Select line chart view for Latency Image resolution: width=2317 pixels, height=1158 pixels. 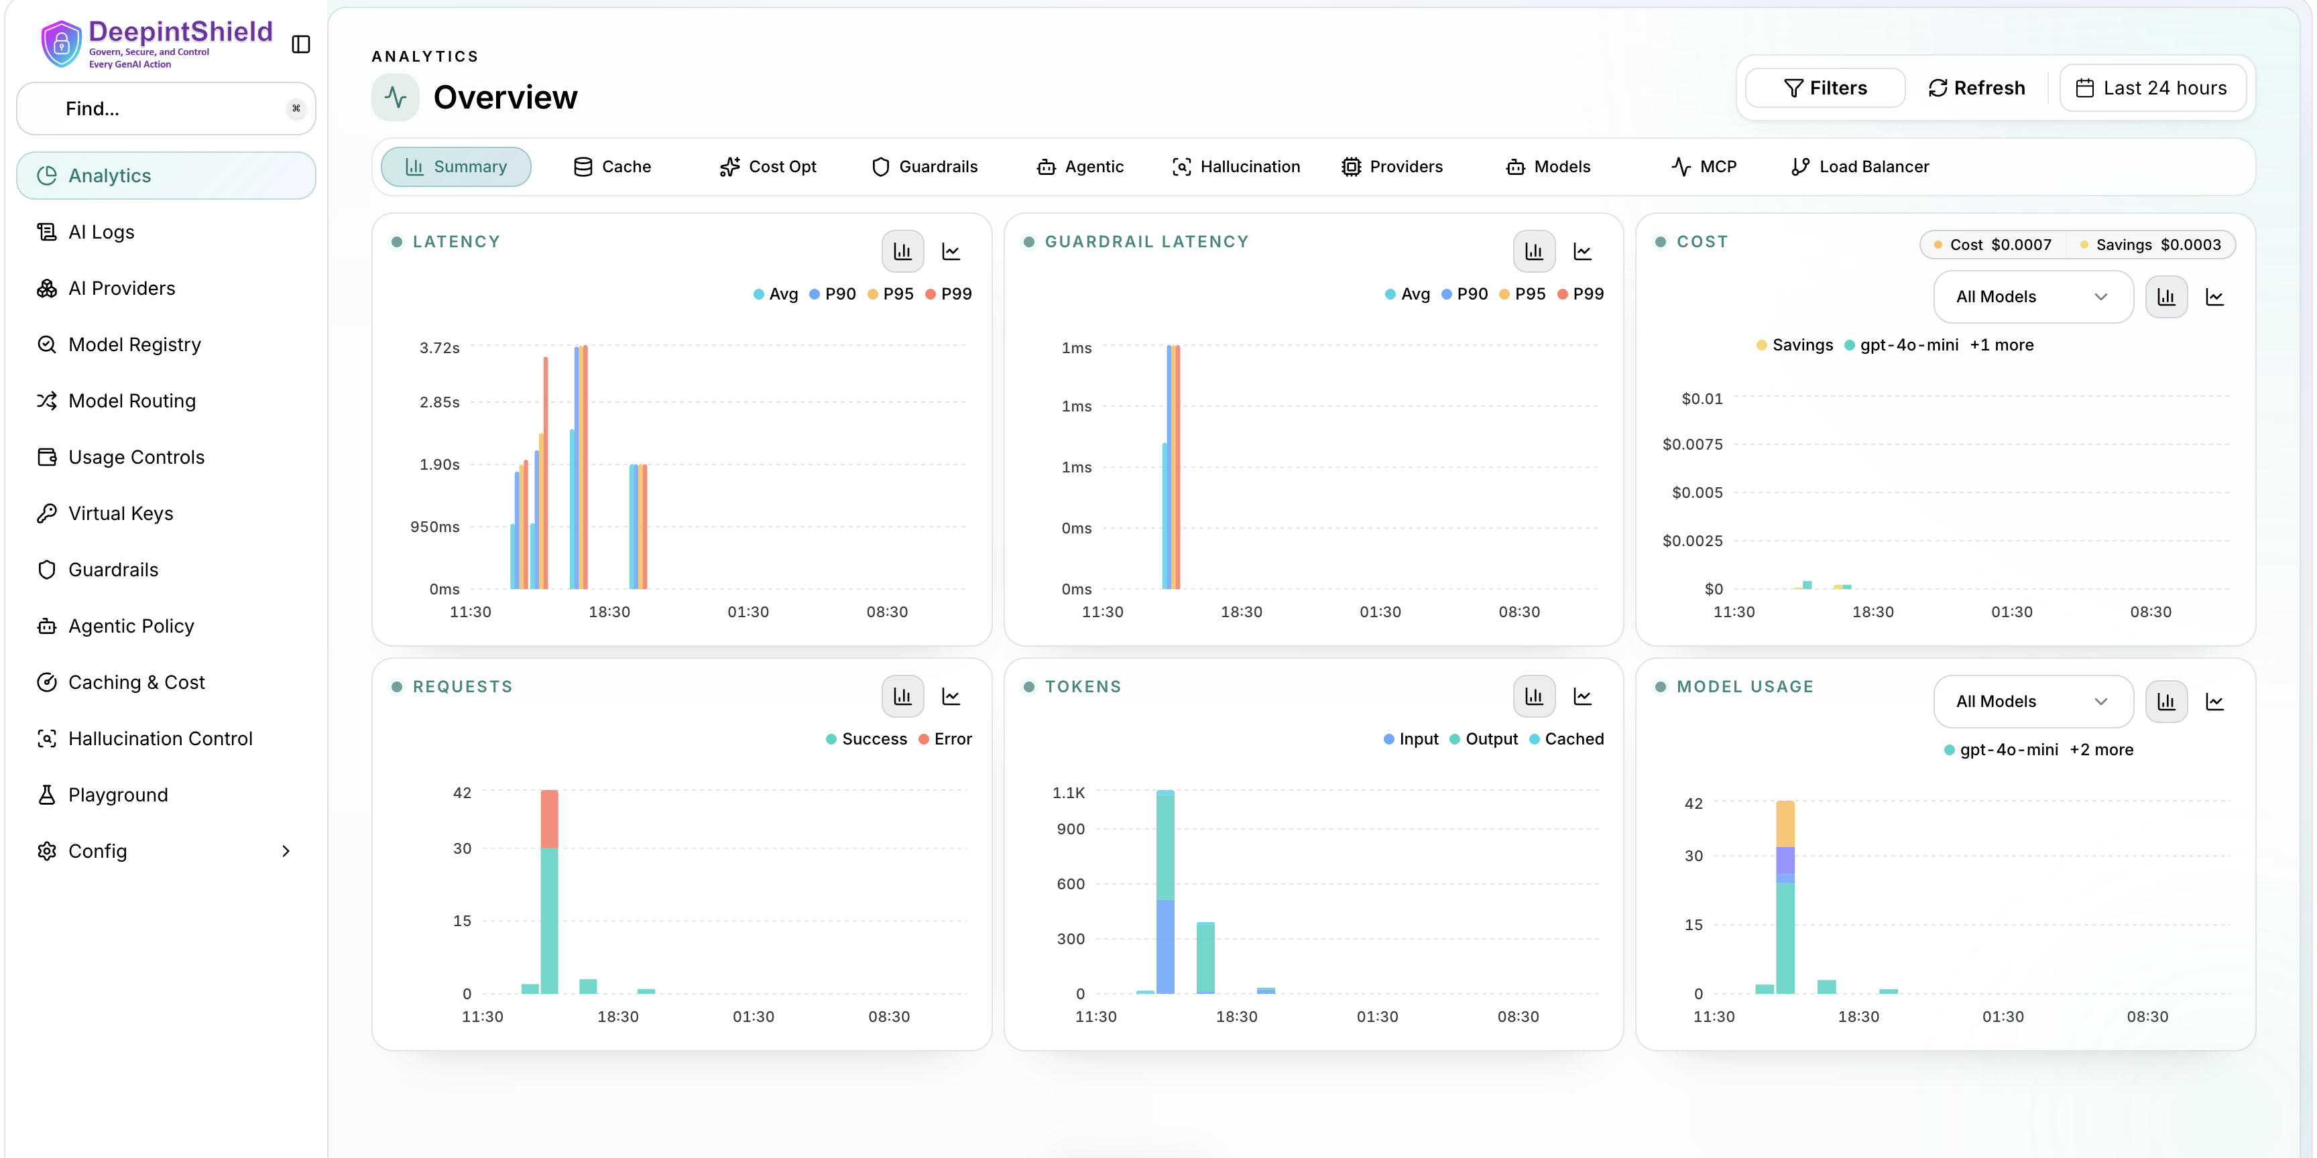click(951, 252)
